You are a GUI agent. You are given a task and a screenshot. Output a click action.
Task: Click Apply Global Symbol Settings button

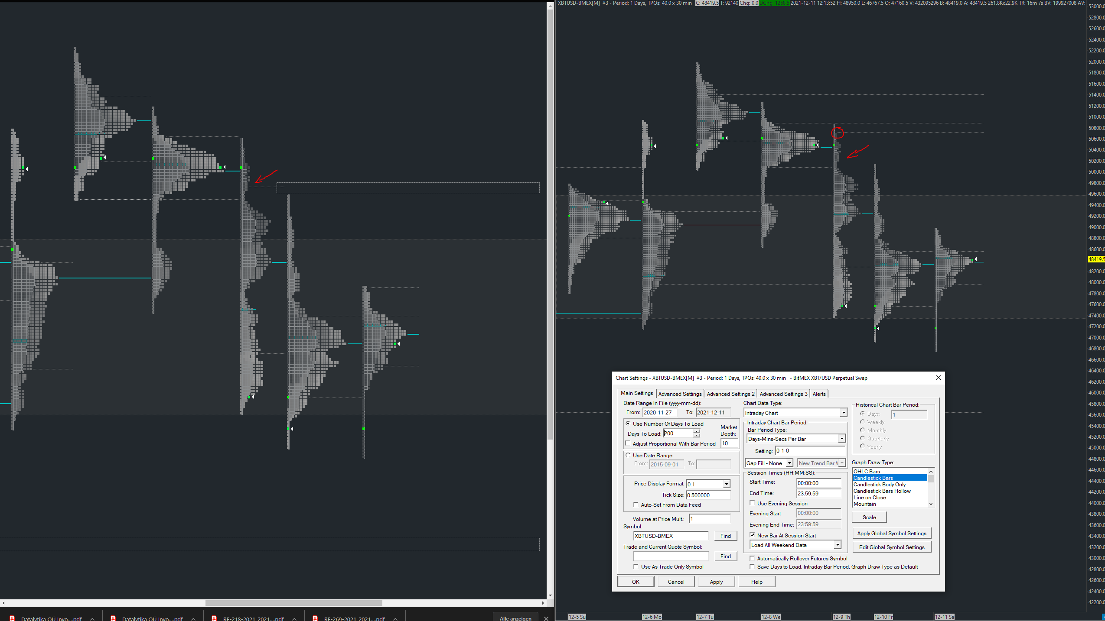tap(891, 534)
